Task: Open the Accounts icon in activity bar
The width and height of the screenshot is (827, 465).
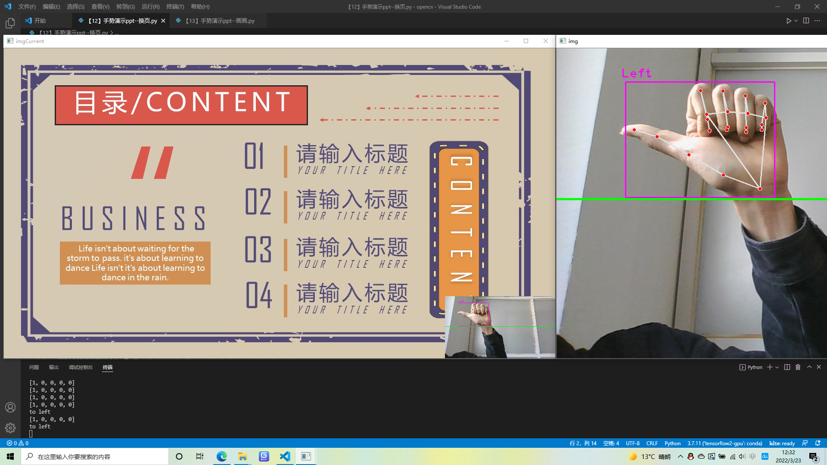Action: [x=10, y=407]
